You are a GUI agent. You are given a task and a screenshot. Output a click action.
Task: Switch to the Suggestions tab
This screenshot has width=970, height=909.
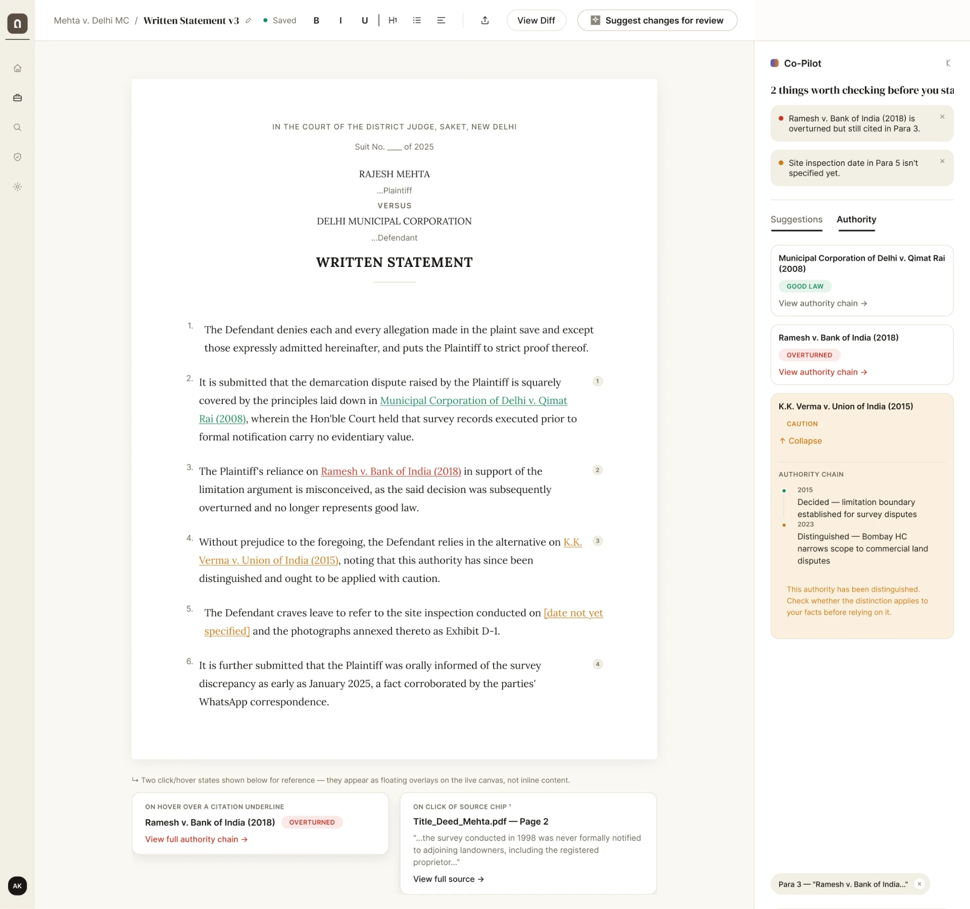pos(796,219)
